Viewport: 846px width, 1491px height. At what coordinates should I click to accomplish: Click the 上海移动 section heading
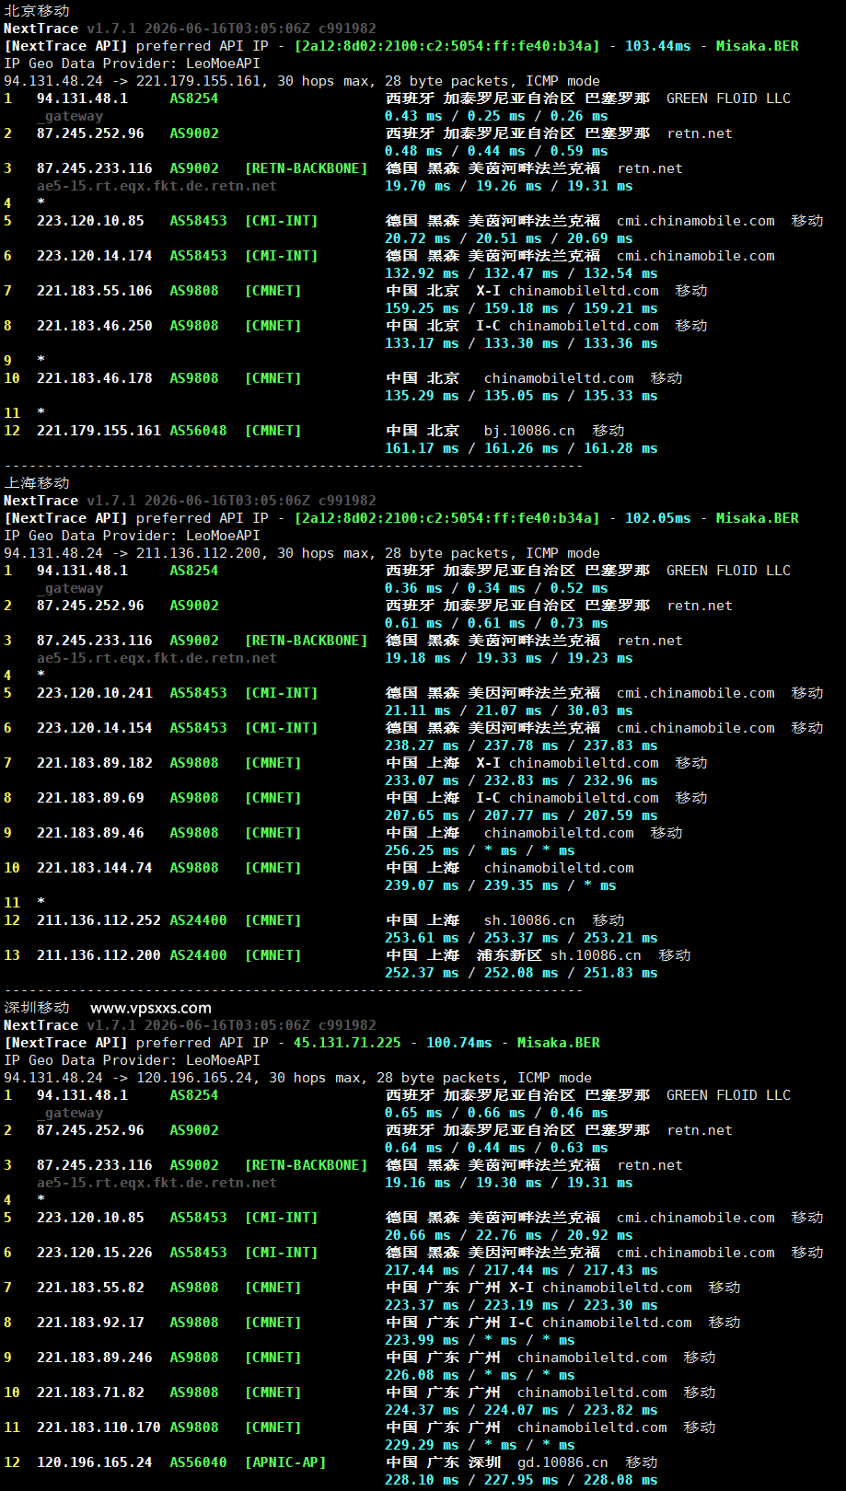37,483
